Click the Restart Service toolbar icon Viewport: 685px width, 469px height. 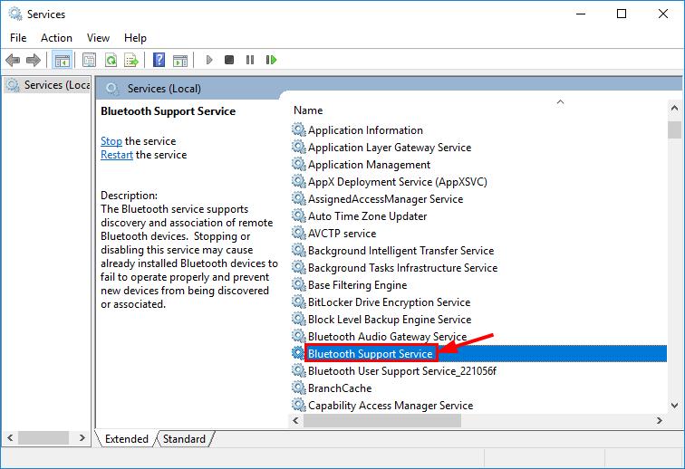(x=271, y=60)
